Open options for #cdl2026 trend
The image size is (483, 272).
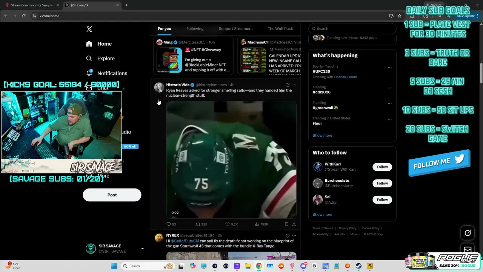pos(390,88)
